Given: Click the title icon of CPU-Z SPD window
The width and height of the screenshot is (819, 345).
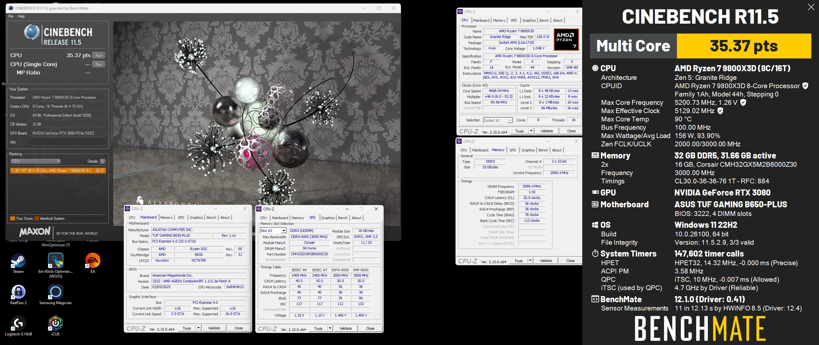Looking at the screenshot, I should 259,209.
